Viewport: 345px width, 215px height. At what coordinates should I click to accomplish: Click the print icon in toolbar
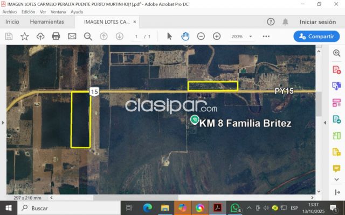(x=56, y=36)
